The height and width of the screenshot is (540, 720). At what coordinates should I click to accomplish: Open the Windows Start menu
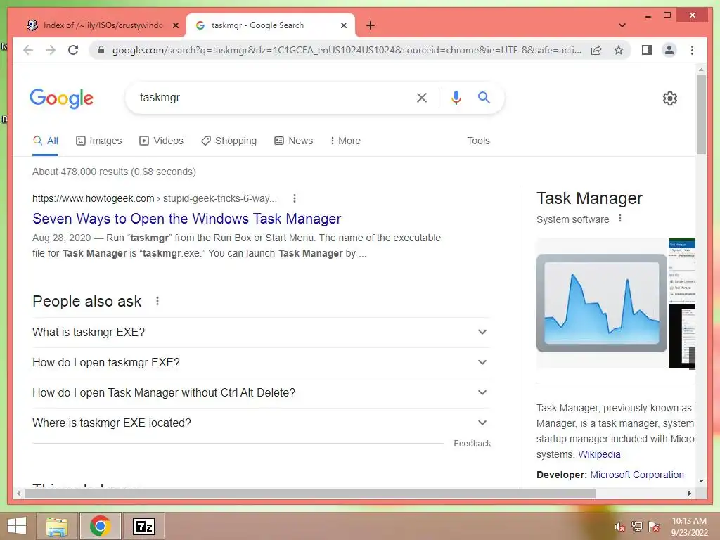[x=17, y=526]
